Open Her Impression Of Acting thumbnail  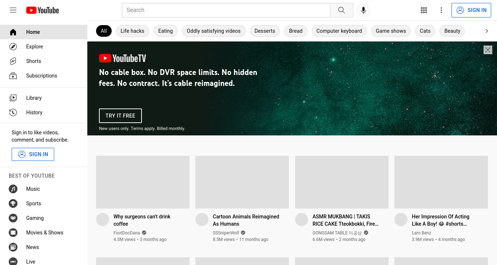pyautogui.click(x=441, y=182)
